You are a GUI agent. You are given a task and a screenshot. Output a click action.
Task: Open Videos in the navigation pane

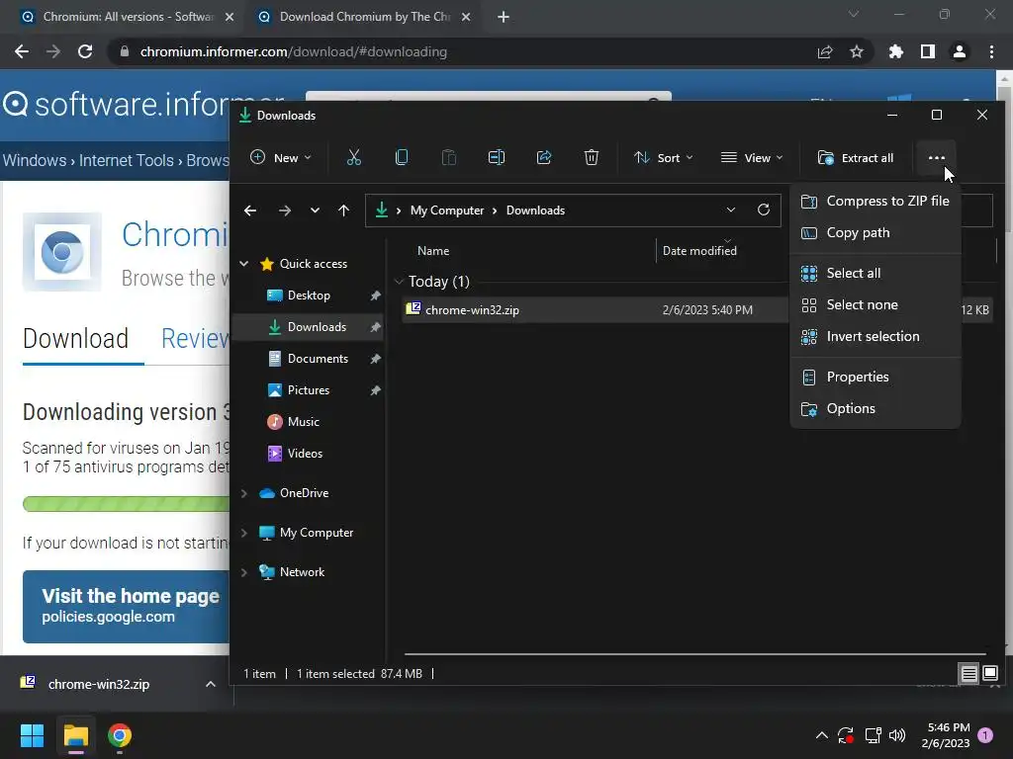pos(305,453)
